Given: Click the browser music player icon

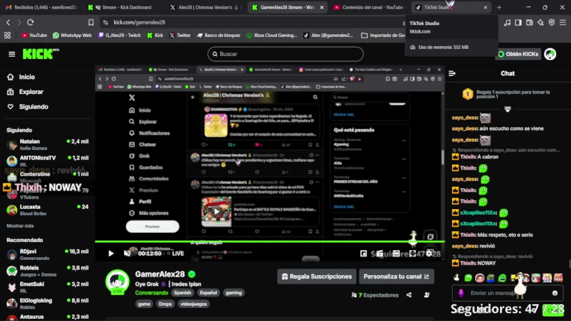Looking at the screenshot, I should (507, 22).
